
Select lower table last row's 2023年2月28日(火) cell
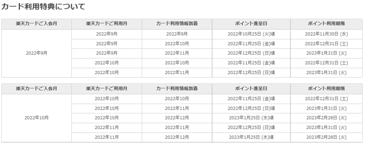pos(326,137)
